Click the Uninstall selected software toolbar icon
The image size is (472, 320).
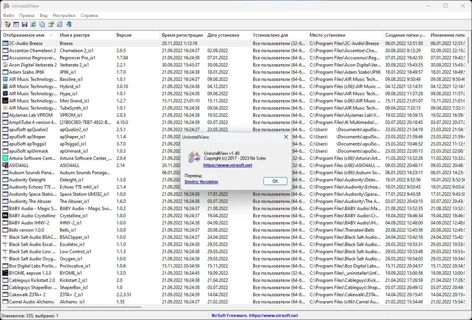coord(8,24)
